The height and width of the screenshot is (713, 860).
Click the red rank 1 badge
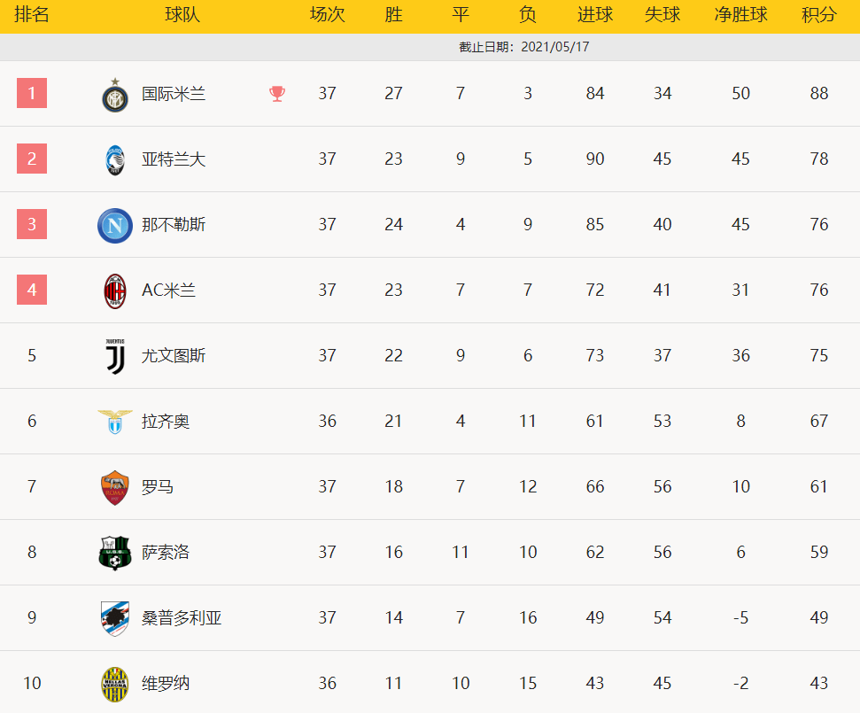pos(32,93)
